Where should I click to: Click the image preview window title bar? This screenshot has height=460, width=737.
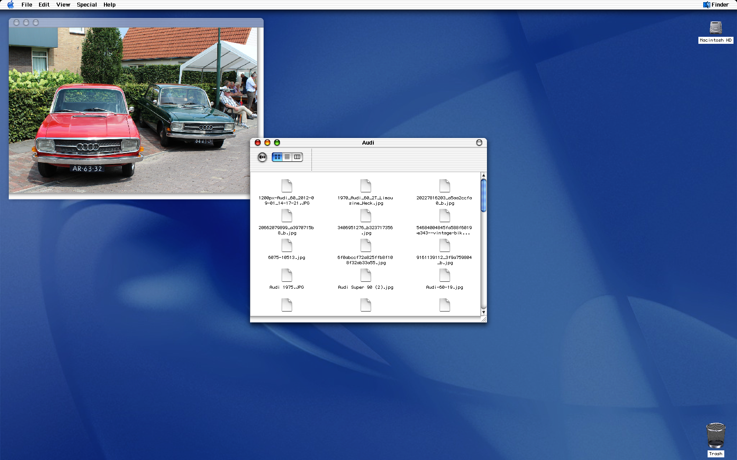click(x=136, y=22)
